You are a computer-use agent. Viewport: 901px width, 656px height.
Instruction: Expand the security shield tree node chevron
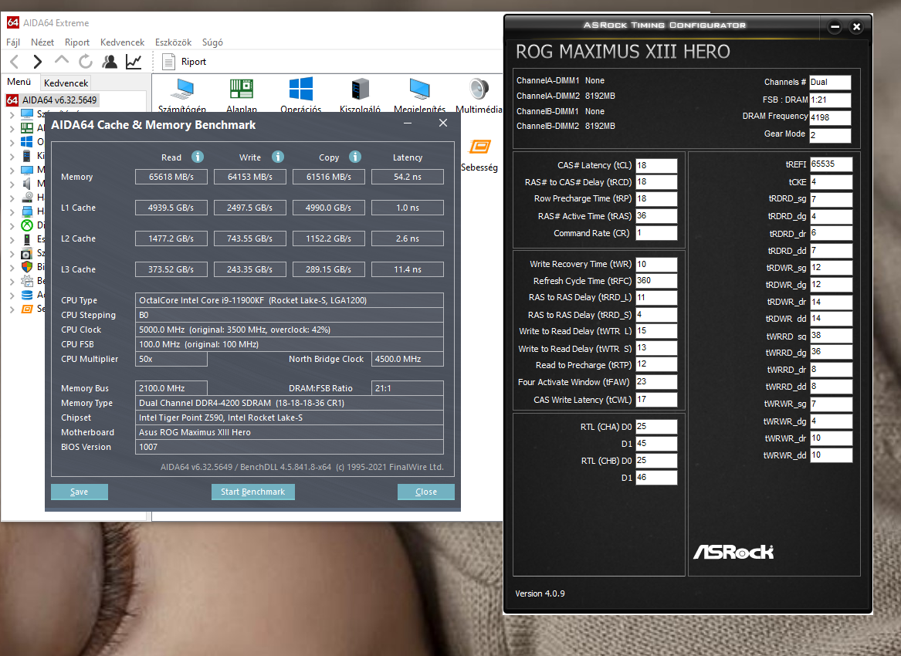[12, 267]
